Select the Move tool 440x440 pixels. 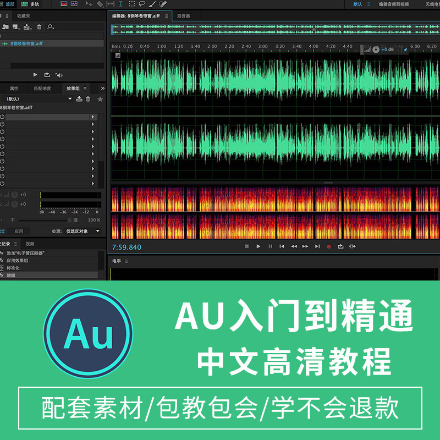point(89,4)
